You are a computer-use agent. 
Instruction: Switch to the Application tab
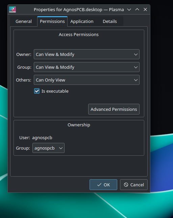[82, 22]
